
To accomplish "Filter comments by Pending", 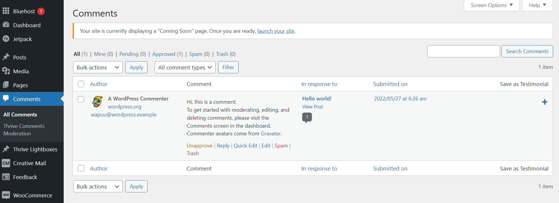I will [132, 54].
